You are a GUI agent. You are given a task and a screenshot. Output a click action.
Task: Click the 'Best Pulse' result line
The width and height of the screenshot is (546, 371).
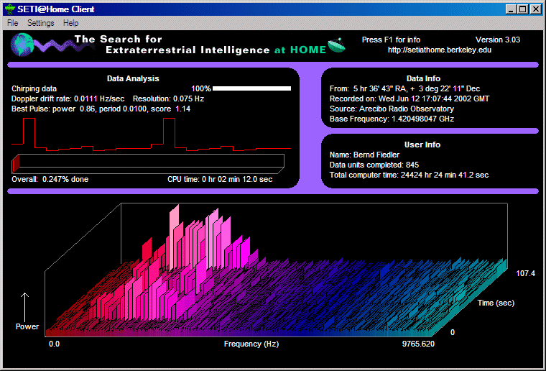pyautogui.click(x=101, y=109)
